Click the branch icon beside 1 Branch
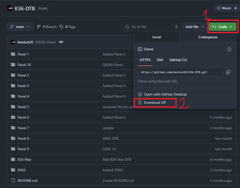This screenshot has height=188, width=240. click(39, 27)
